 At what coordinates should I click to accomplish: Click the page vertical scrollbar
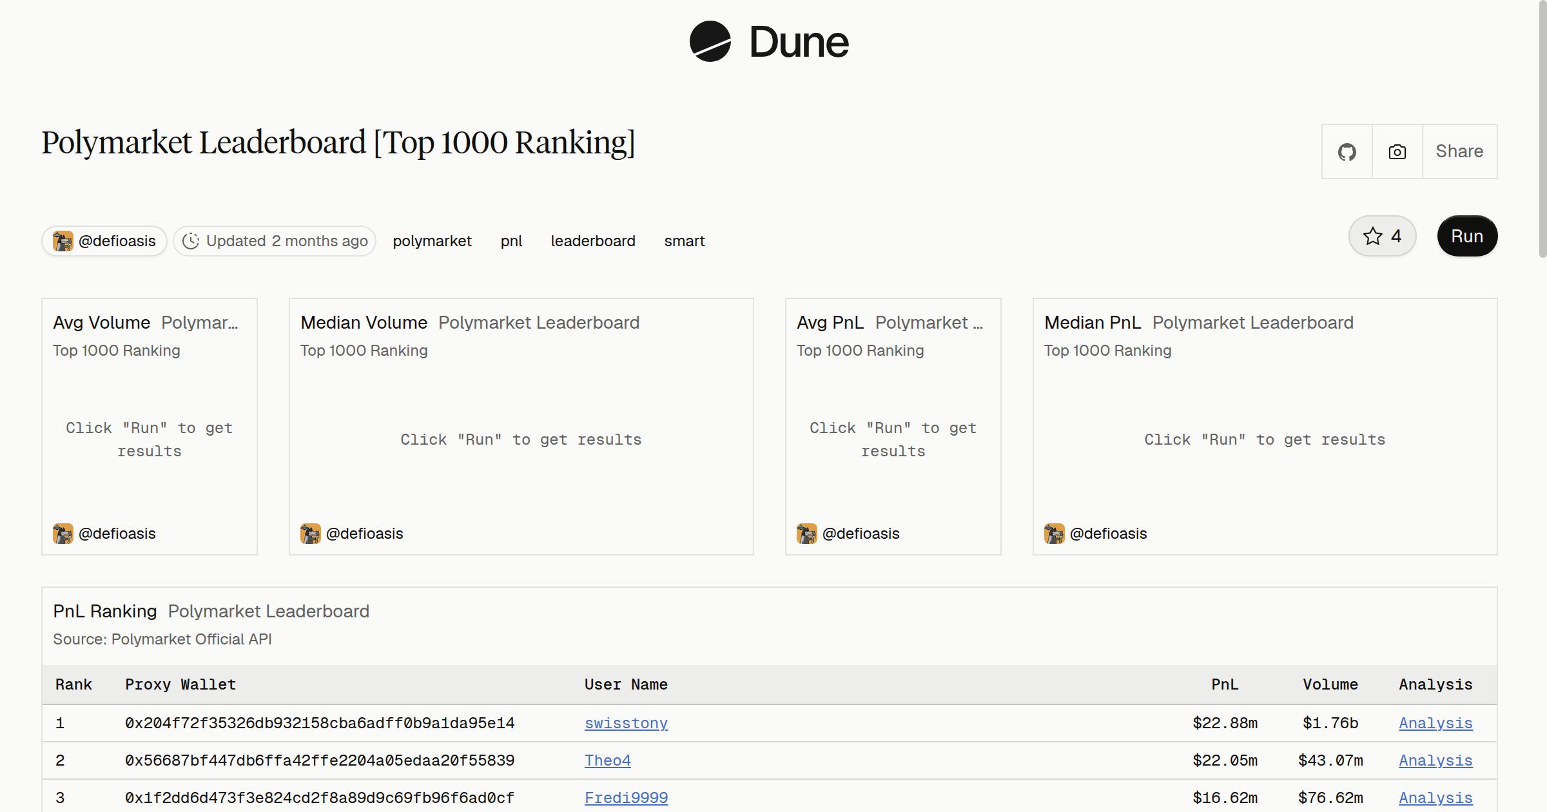(x=1542, y=129)
